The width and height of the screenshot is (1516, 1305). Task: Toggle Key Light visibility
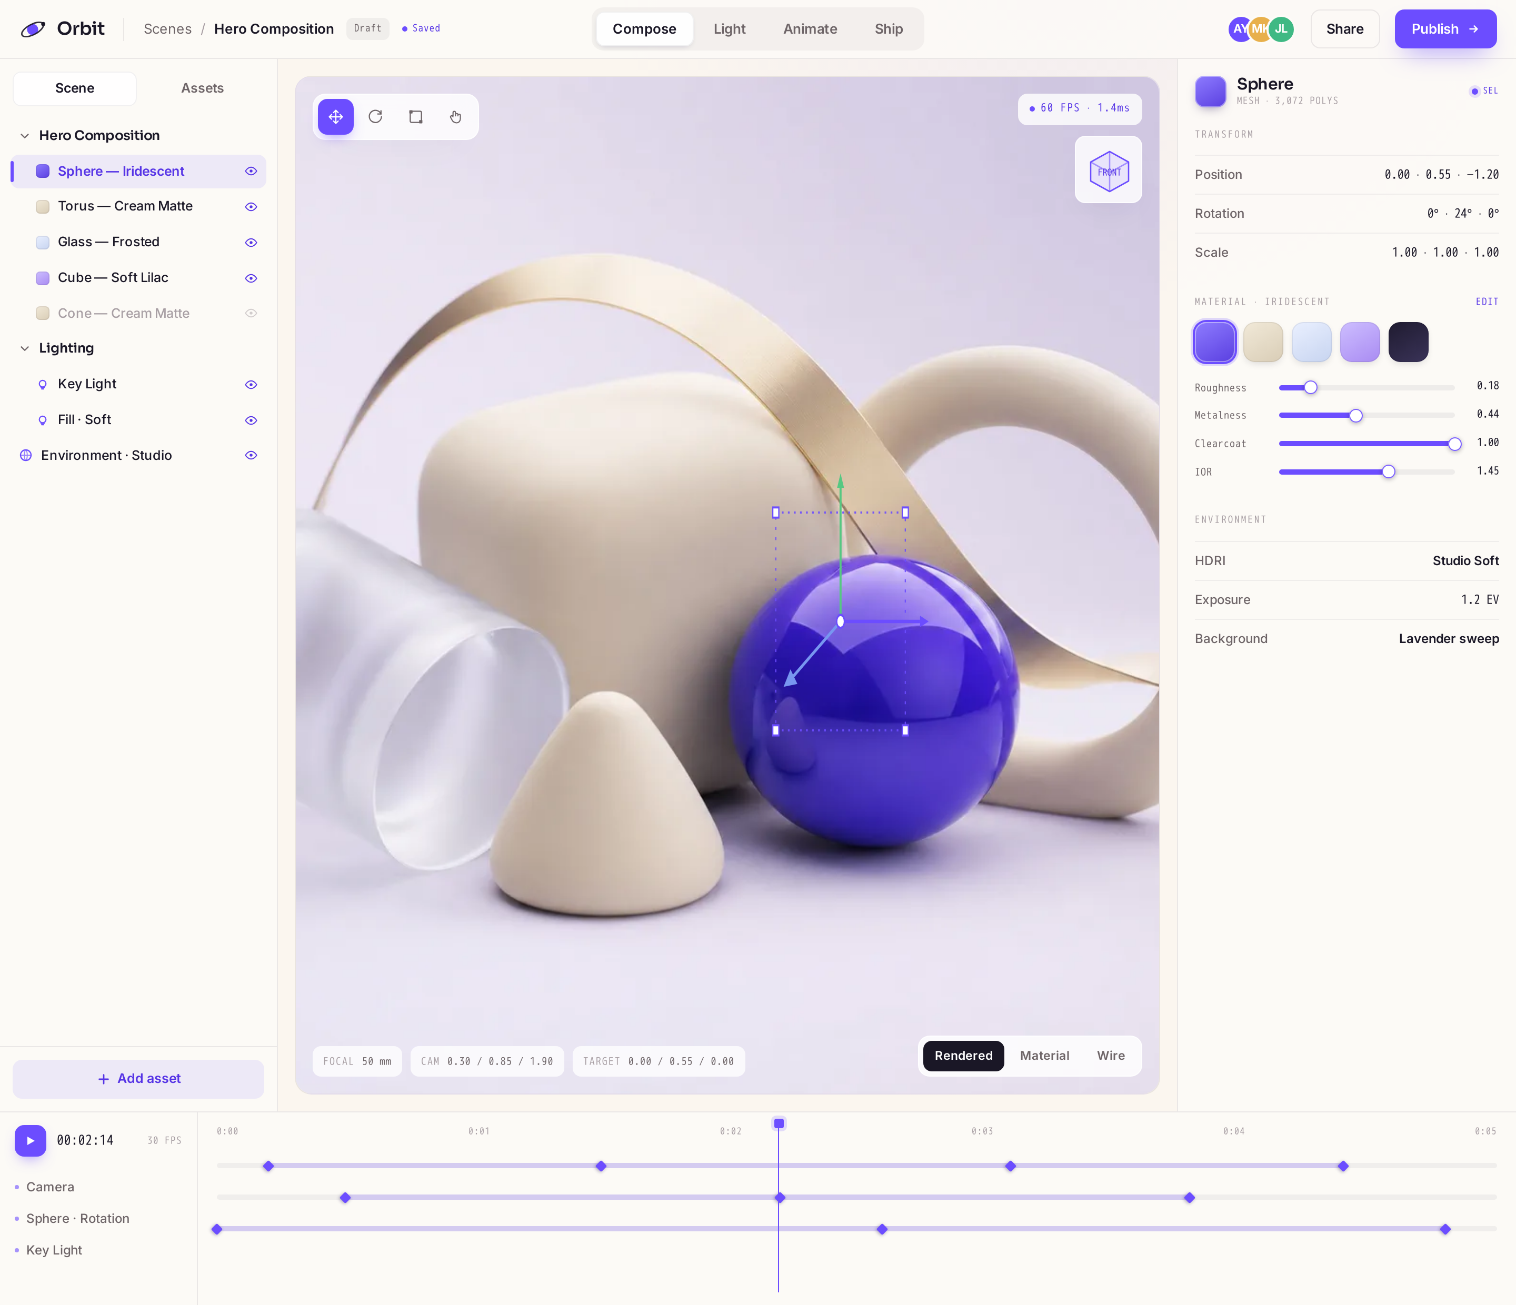[x=251, y=385]
